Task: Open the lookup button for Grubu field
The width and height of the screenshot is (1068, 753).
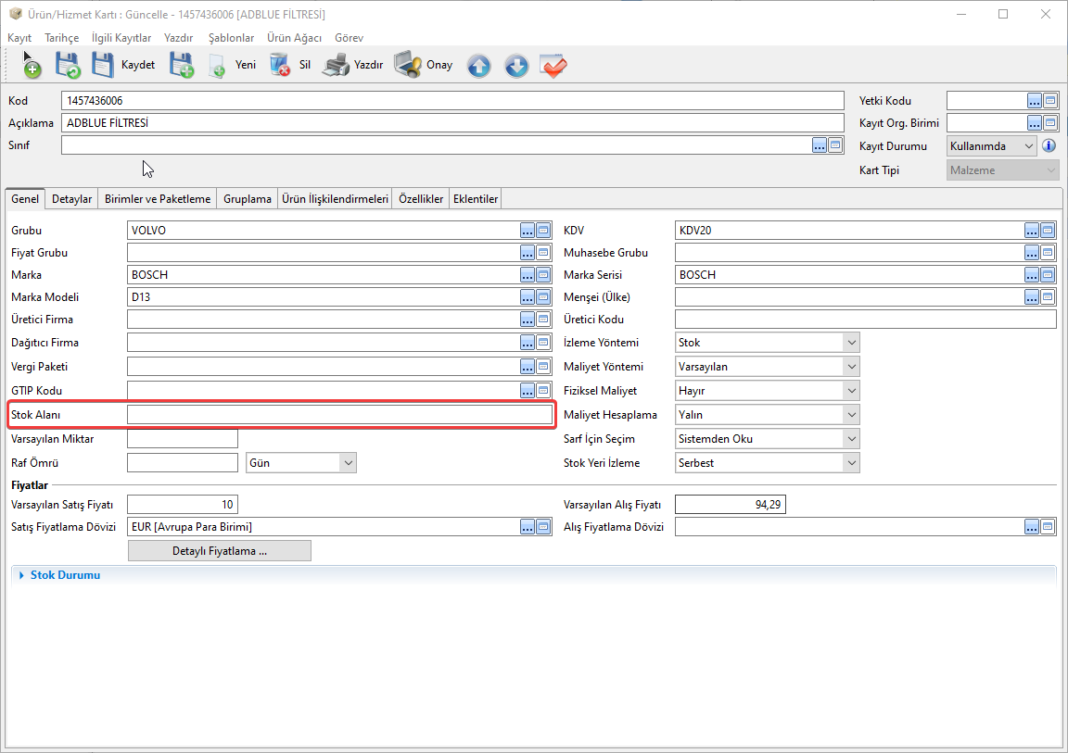Action: pyautogui.click(x=528, y=231)
